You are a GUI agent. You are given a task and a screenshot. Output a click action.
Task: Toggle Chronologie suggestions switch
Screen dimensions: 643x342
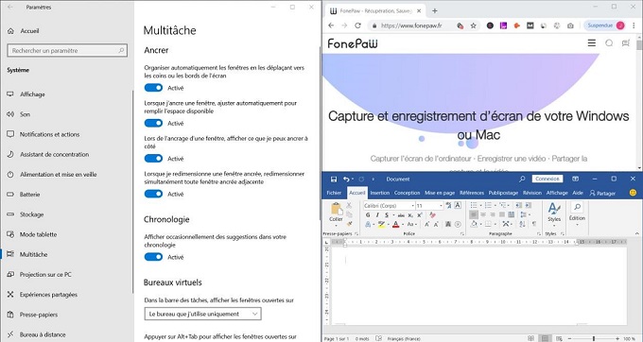pyautogui.click(x=153, y=257)
